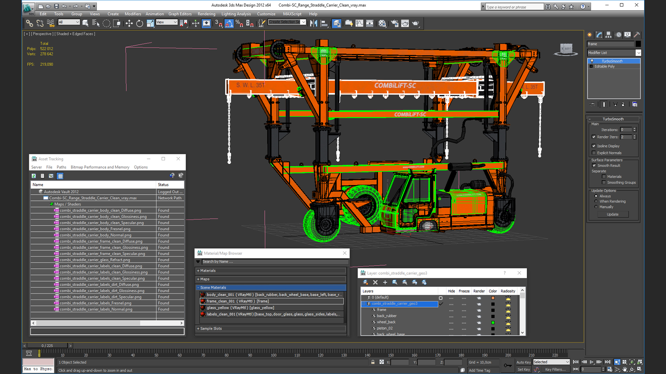Toggle the Angle Snap tool
Screen dimensions: 666x374
229,23
